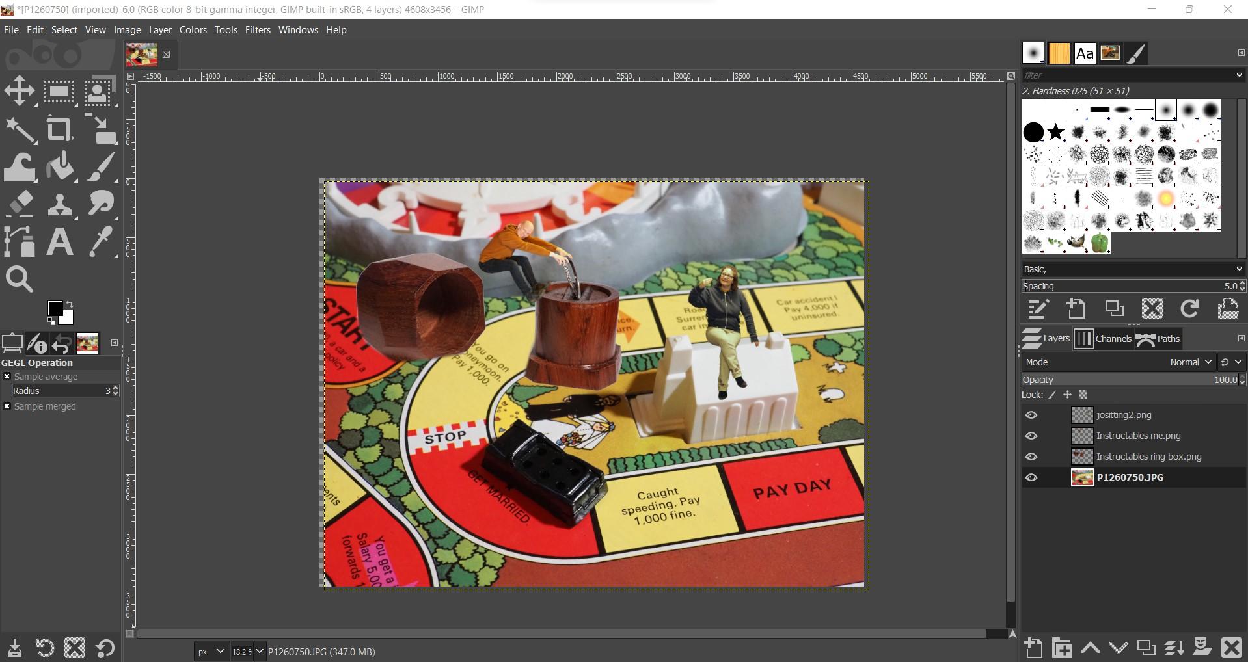Select the Instructables ring box.png layer row

point(1133,457)
